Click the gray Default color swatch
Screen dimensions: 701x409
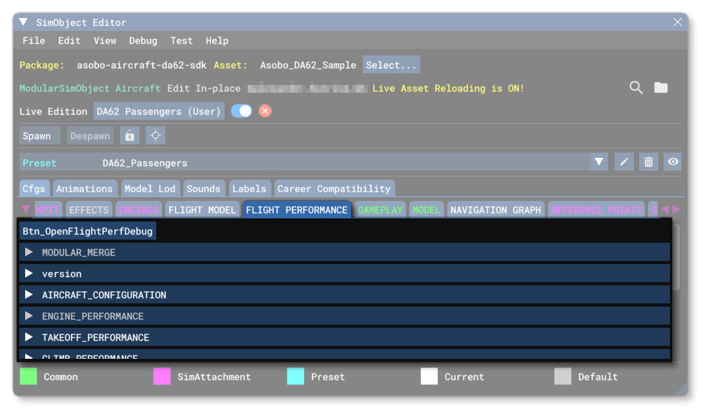coord(563,376)
